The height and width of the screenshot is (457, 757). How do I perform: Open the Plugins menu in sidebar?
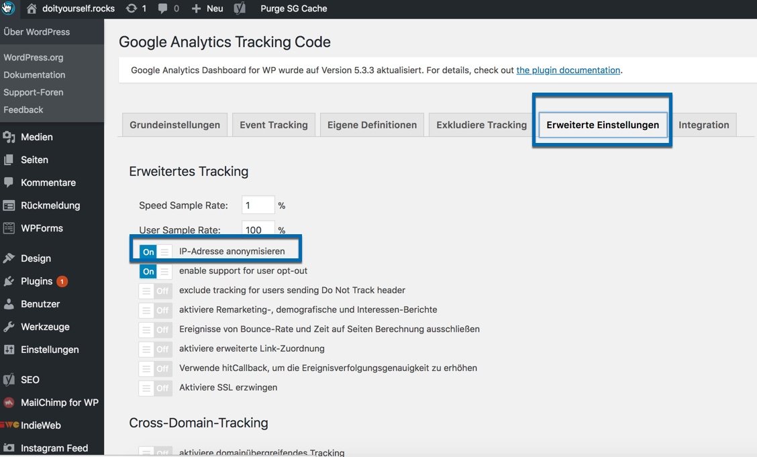[x=36, y=281]
